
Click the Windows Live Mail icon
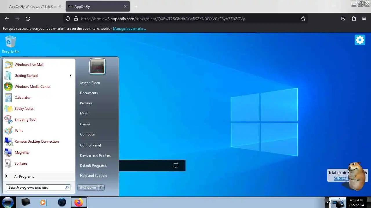(8, 65)
